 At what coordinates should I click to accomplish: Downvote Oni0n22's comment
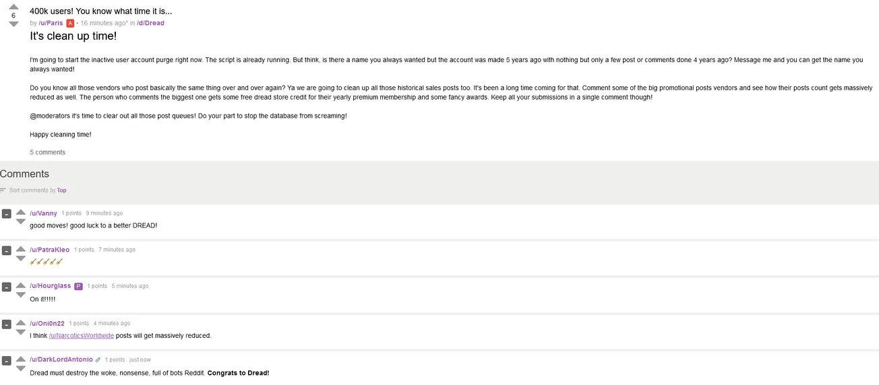coord(21,332)
